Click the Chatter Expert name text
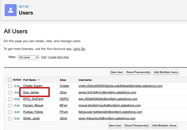This screenshot has height=130, width=187. click(x=33, y=86)
